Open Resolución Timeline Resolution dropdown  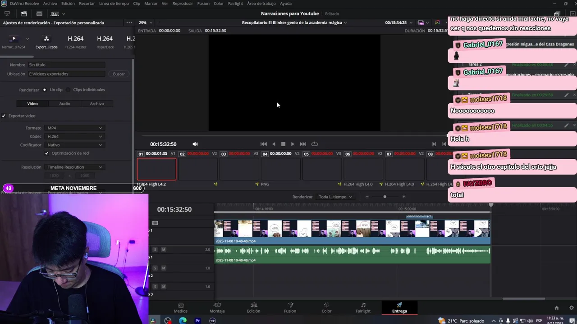tap(75, 167)
